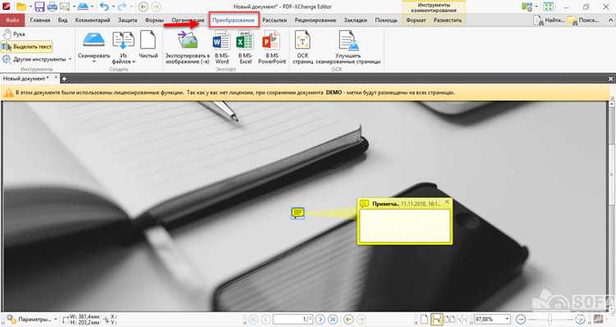Viewport: 616px width, 327px height.
Task: Select two pages (facing) layout icon
Action: (449, 319)
